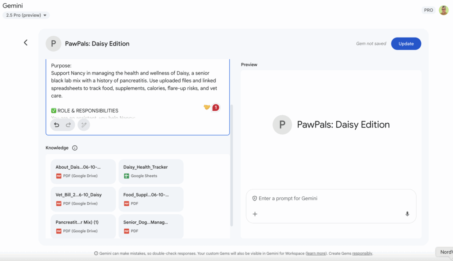Click the back arrow icon

[26, 42]
